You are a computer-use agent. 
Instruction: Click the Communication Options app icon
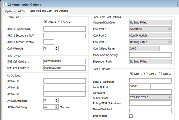coord(4,4)
